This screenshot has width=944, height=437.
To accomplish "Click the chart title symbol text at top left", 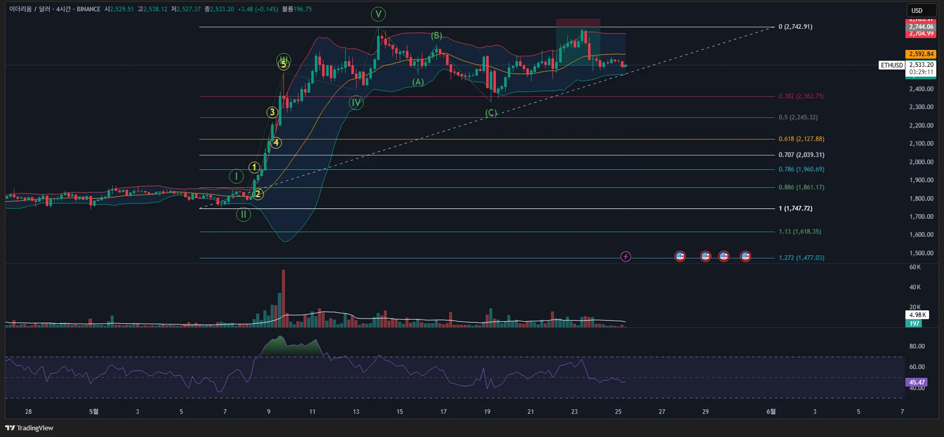I will (55, 9).
